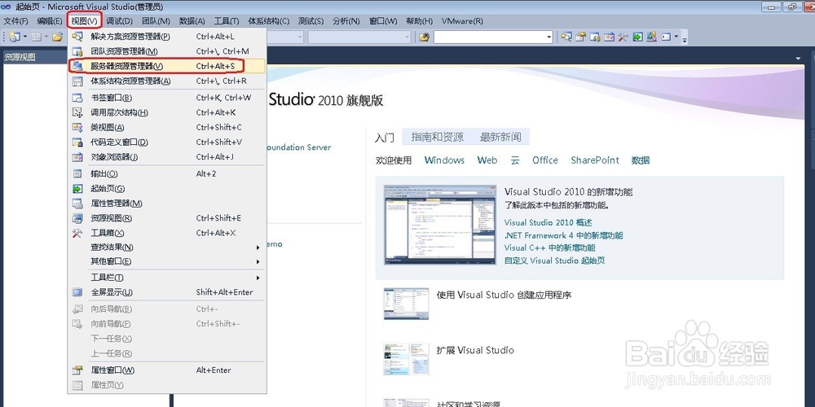Select 全屏显示(U) menu entry

click(167, 292)
